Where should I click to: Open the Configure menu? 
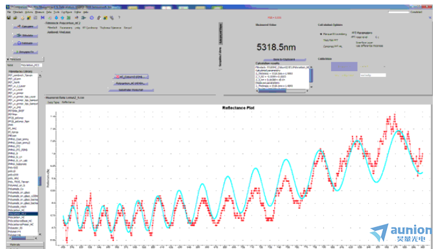[67, 12]
